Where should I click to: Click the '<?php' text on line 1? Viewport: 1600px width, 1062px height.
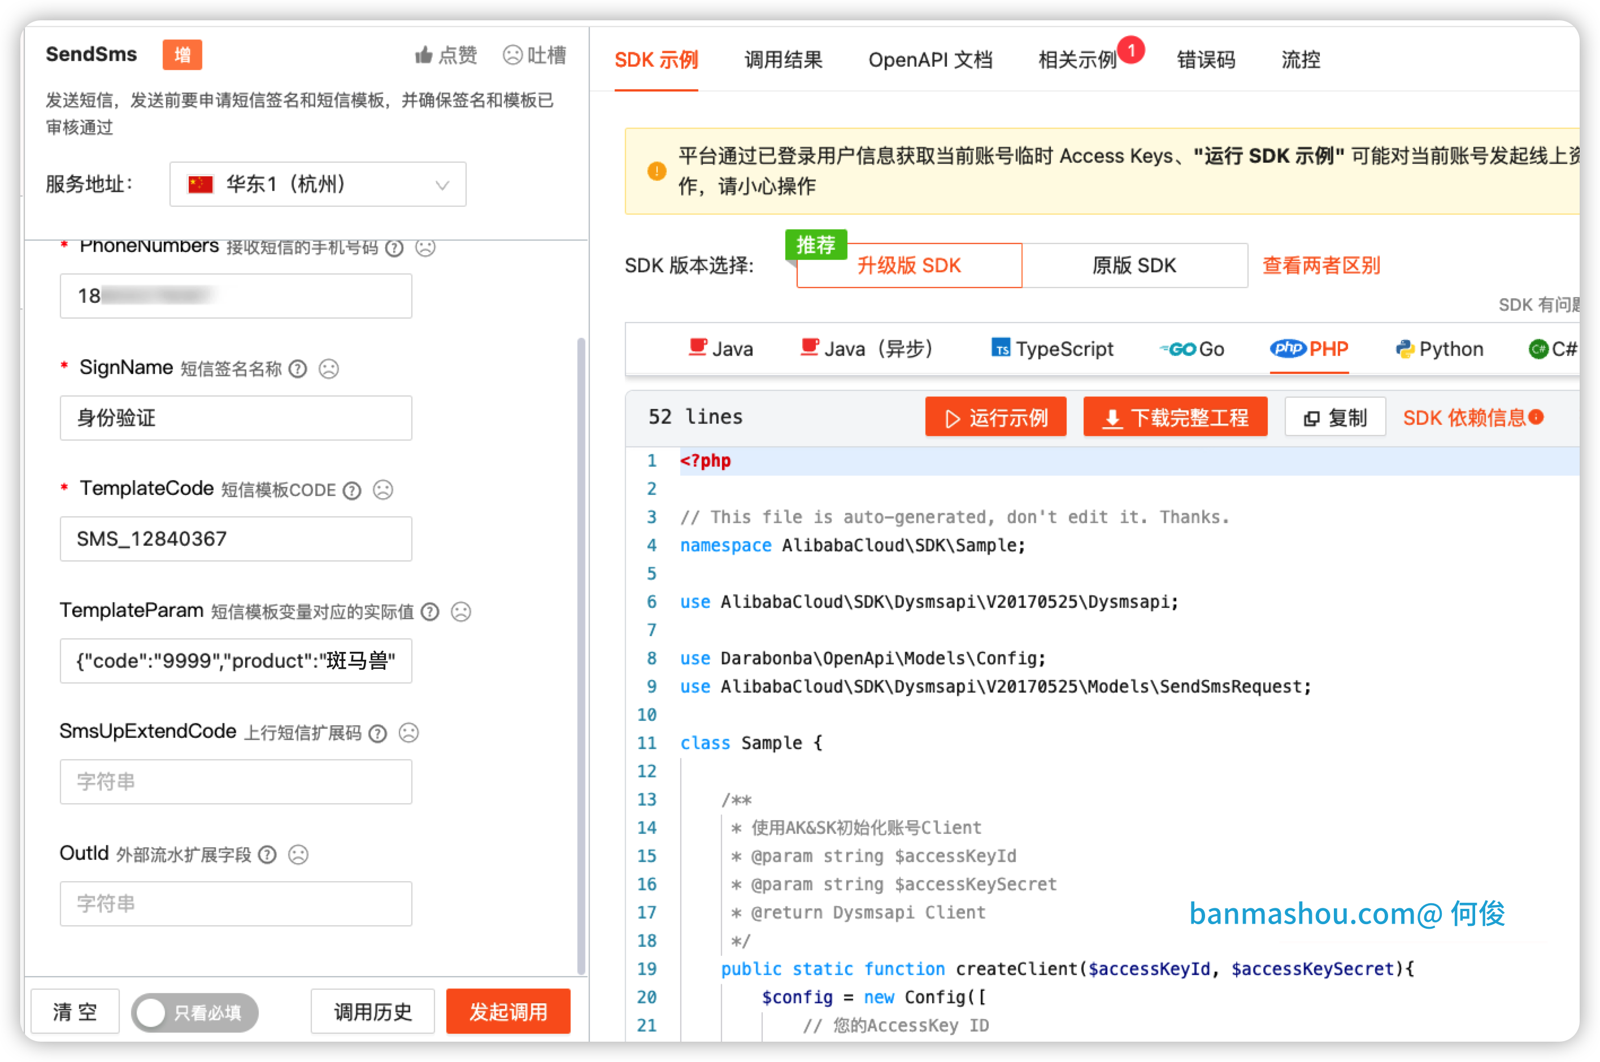(x=705, y=460)
